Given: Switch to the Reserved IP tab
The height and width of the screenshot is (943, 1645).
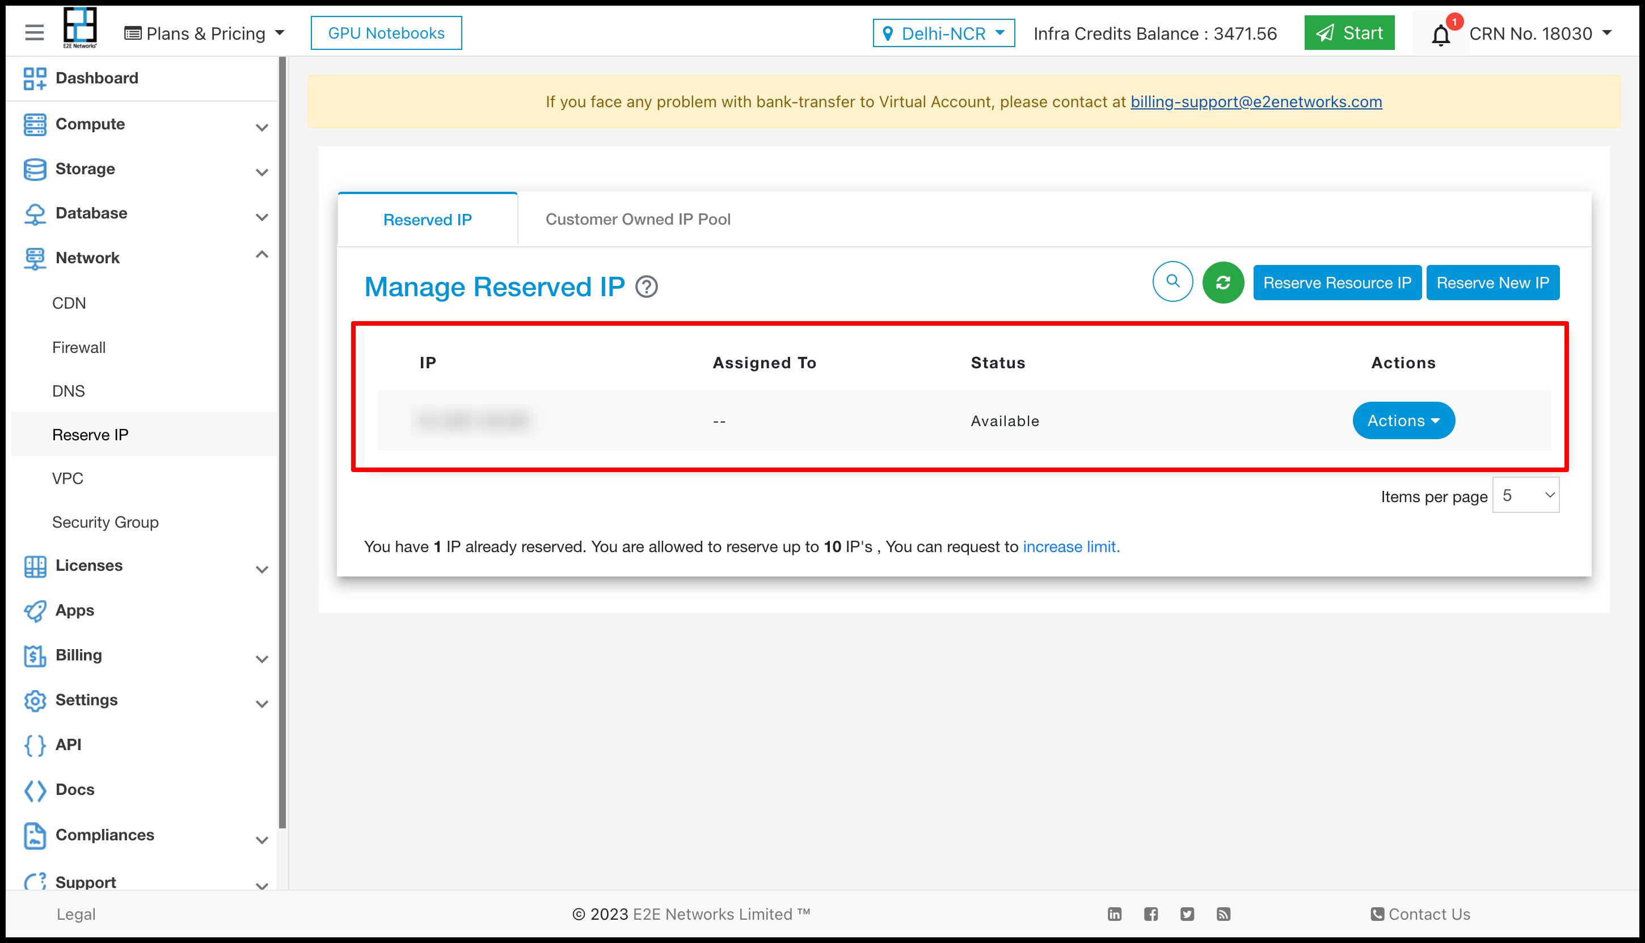Looking at the screenshot, I should coord(427,220).
